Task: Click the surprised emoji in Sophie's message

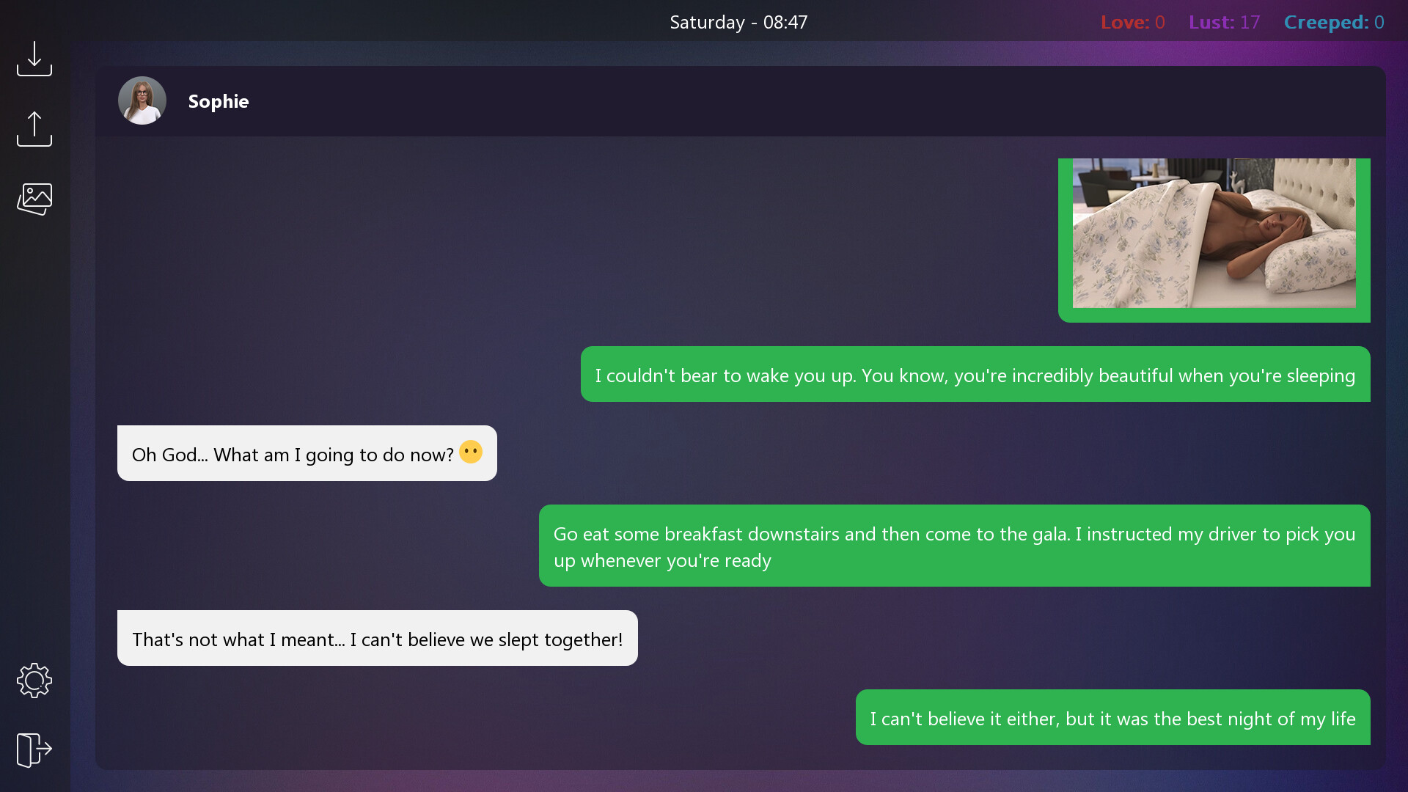Action: [x=471, y=452]
